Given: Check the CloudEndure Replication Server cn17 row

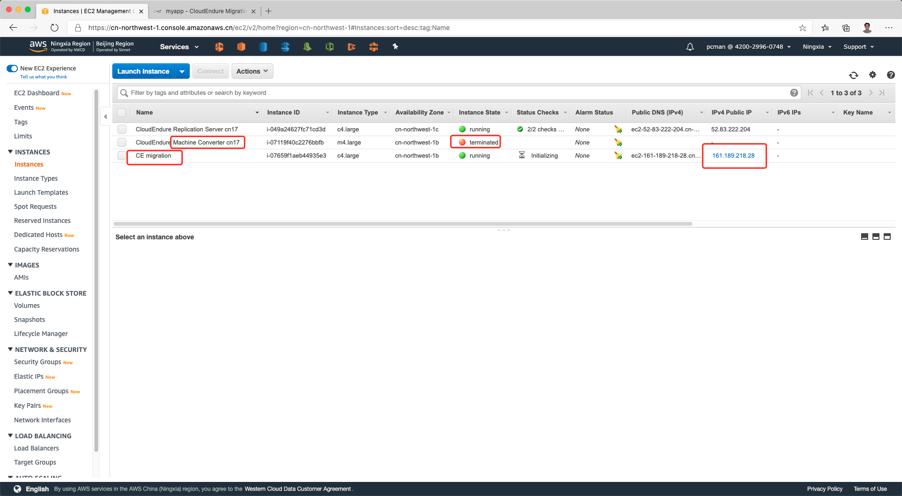Looking at the screenshot, I should (122, 130).
